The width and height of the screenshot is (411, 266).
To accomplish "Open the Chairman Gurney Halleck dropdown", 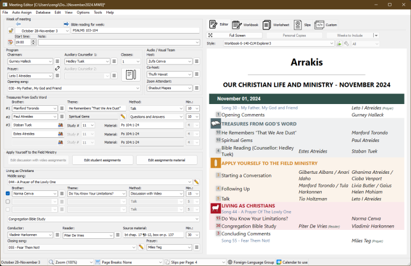I will point(50,61).
